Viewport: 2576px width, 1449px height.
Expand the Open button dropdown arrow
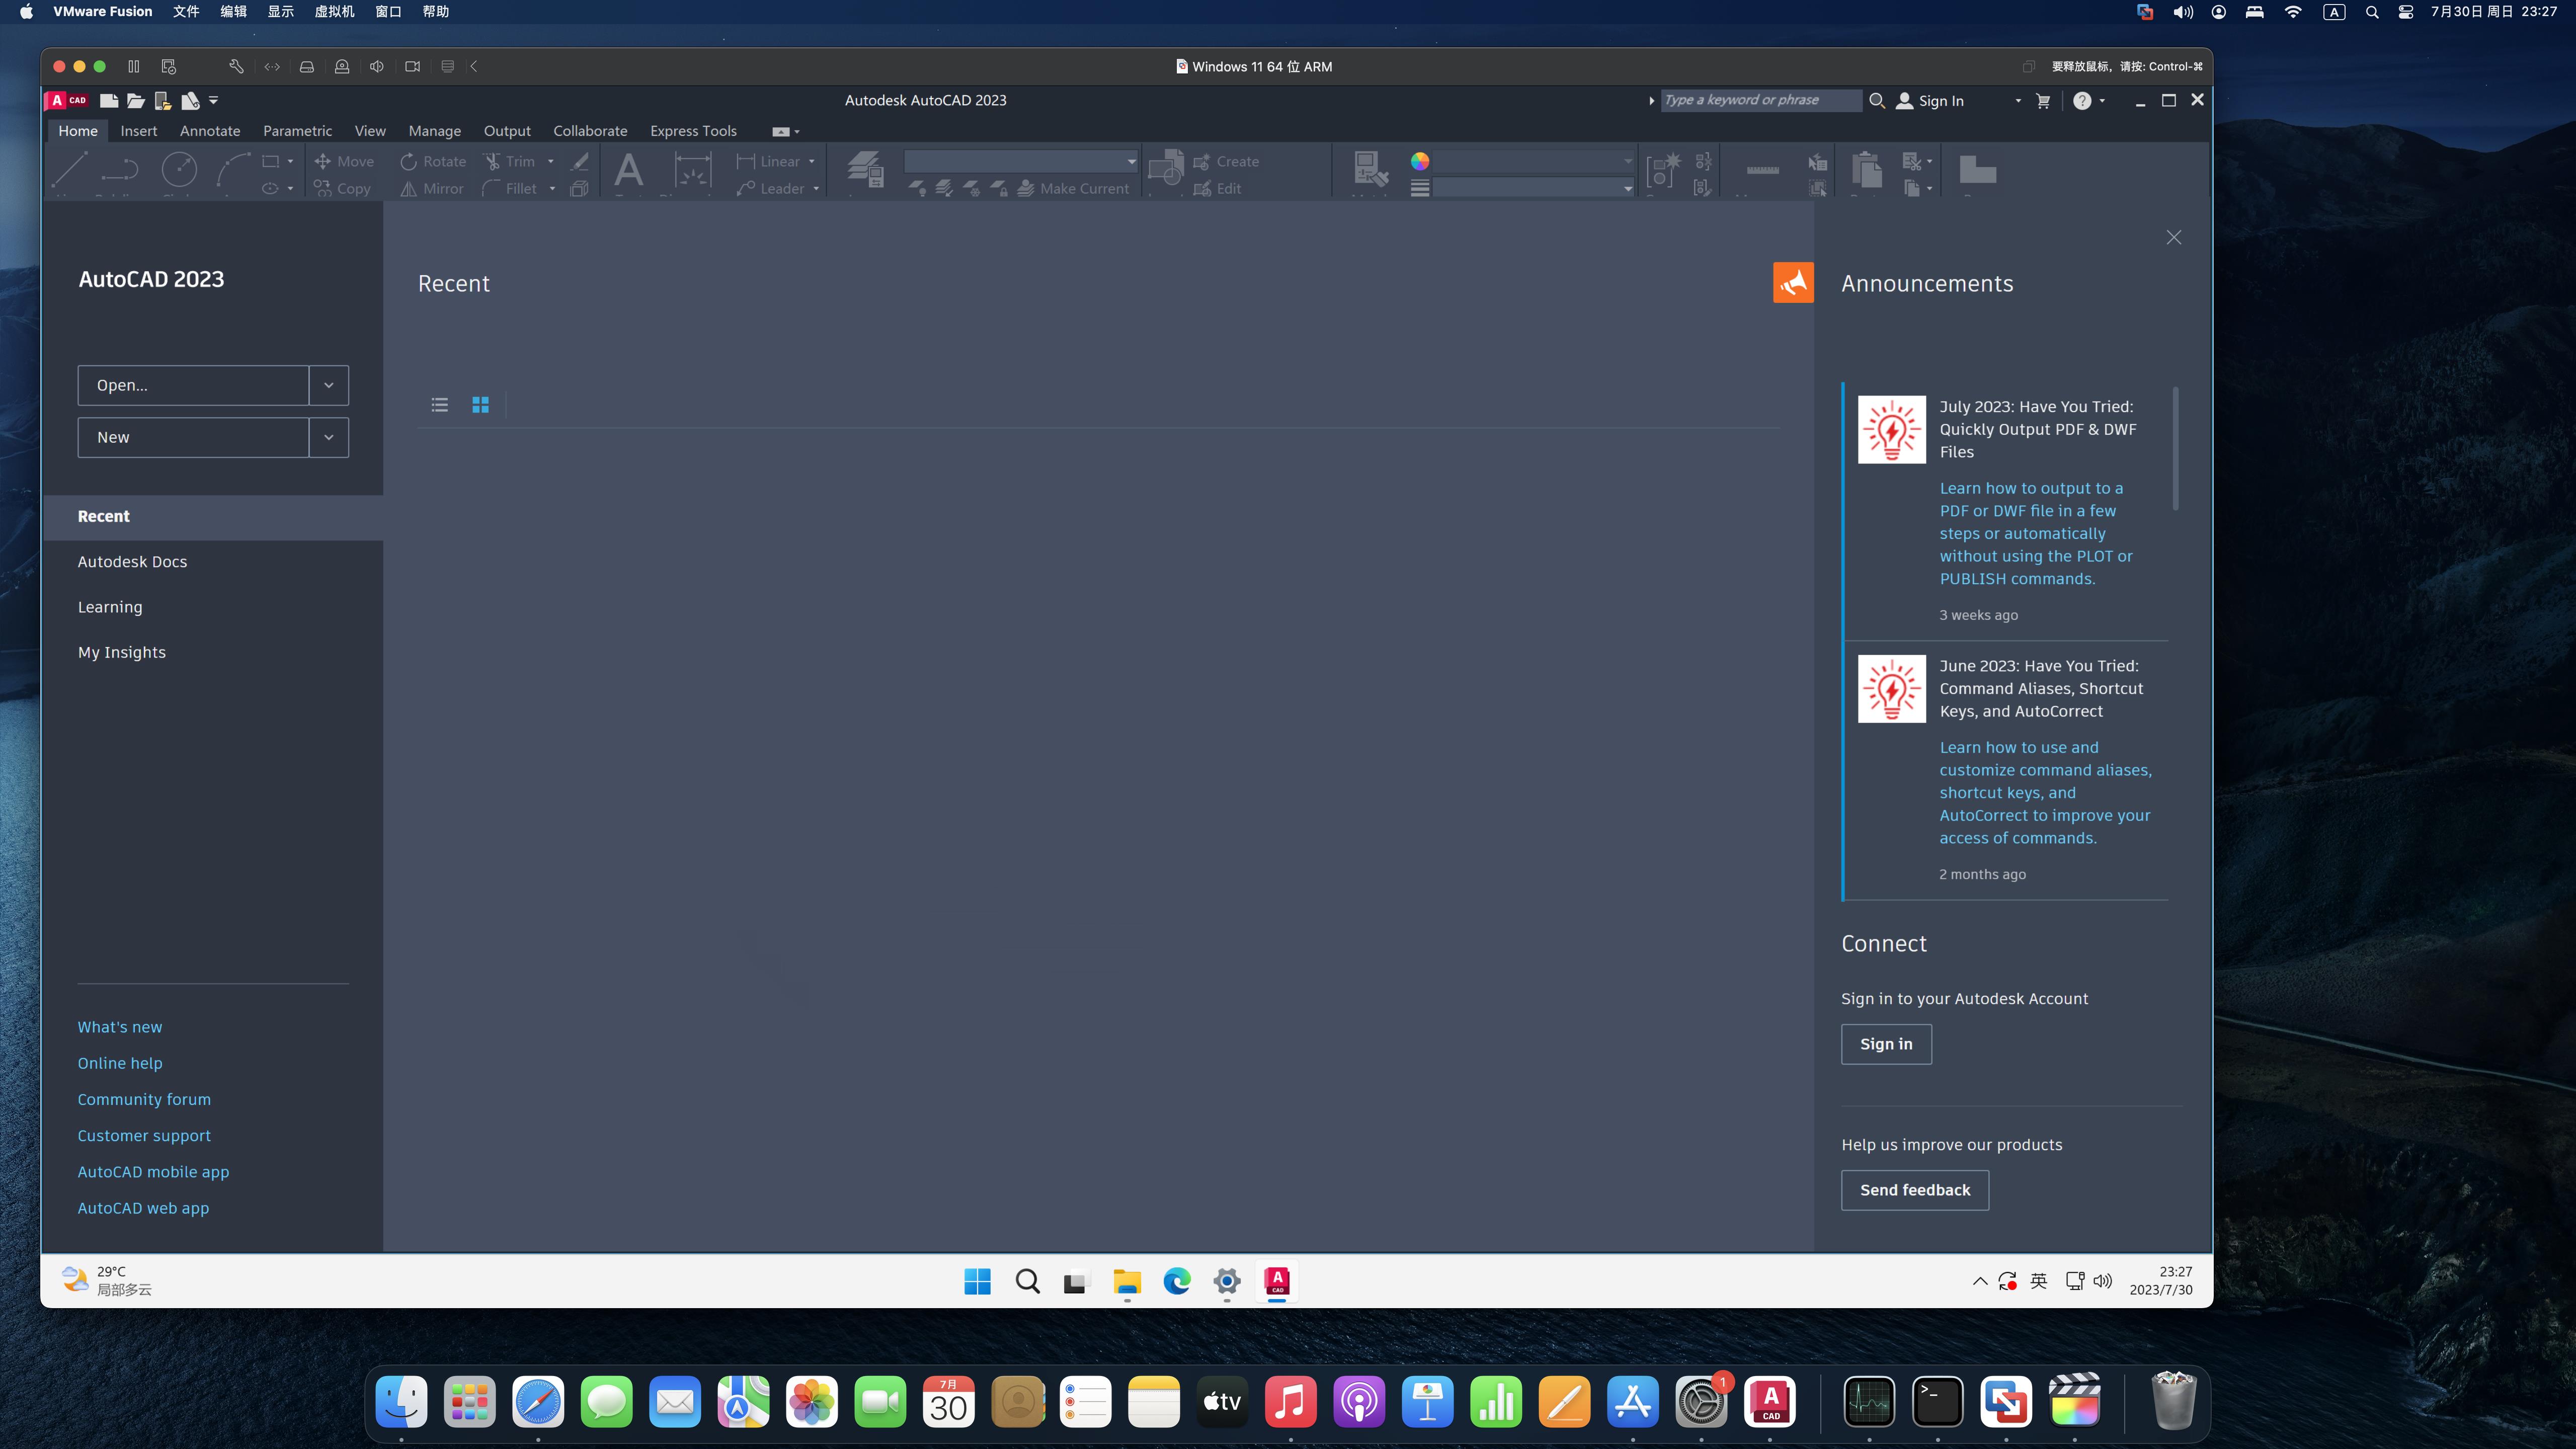(328, 385)
